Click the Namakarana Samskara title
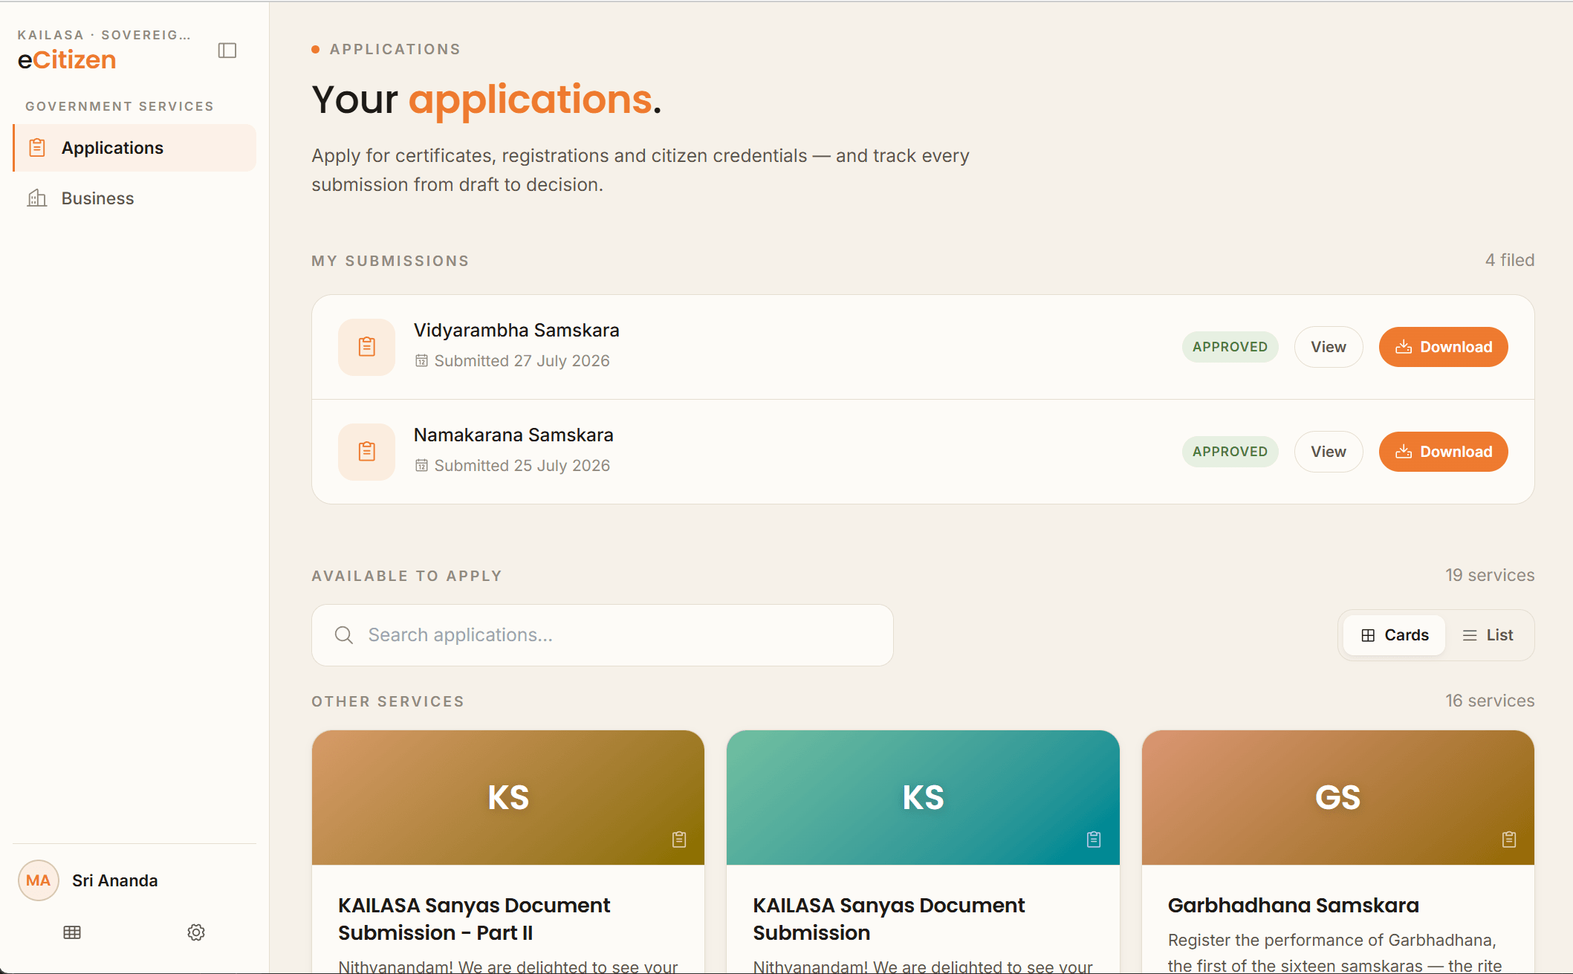 pos(513,435)
